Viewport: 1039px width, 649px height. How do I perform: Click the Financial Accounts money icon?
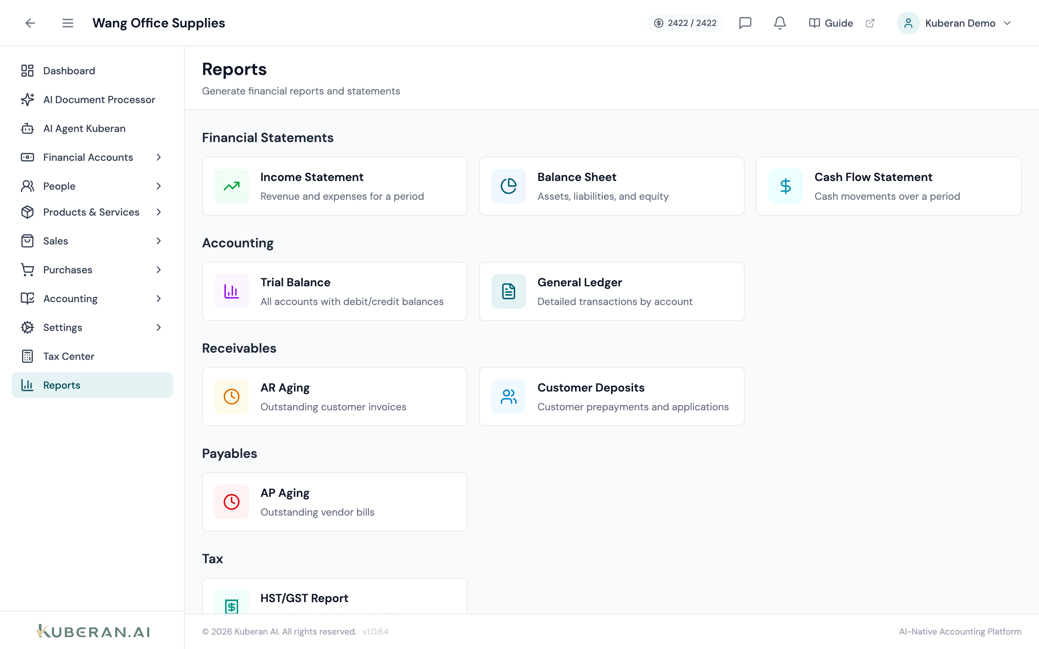27,157
